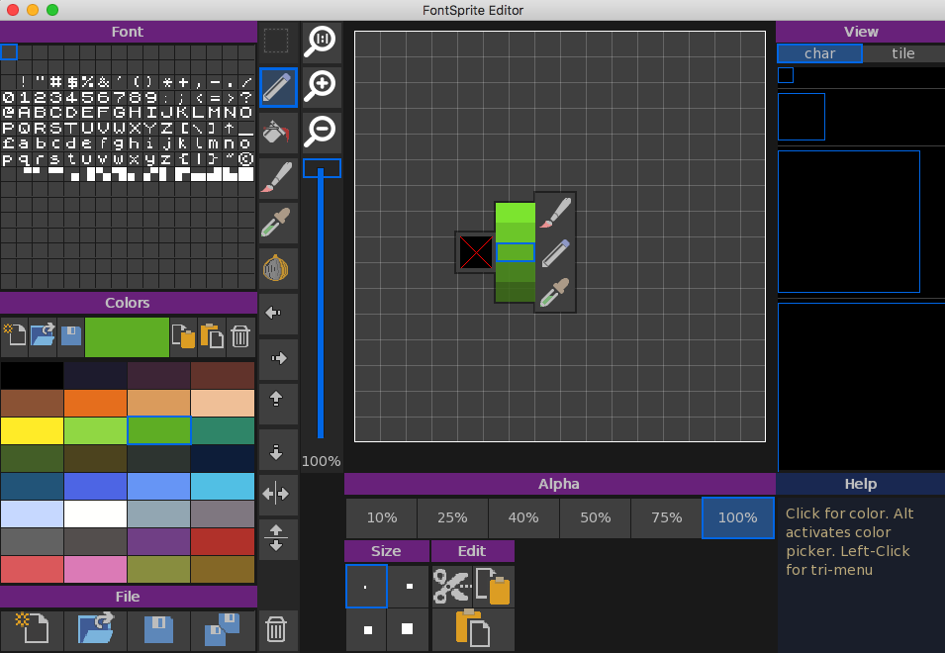The height and width of the screenshot is (653, 945).
Task: Choose the largest brush size square
Action: coord(408,628)
